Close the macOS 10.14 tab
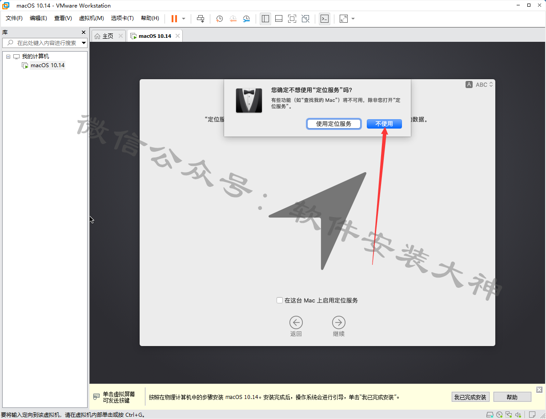 [177, 36]
